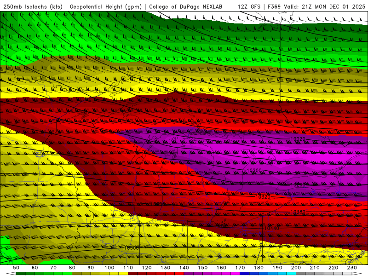Click the left arrow end of the color bar
This screenshot has width=368, height=276.
[x=11, y=274]
